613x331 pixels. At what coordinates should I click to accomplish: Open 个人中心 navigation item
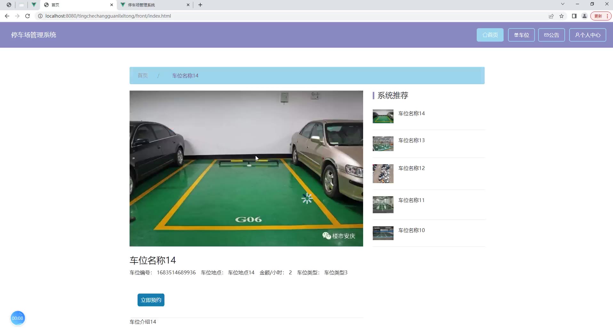click(x=587, y=35)
